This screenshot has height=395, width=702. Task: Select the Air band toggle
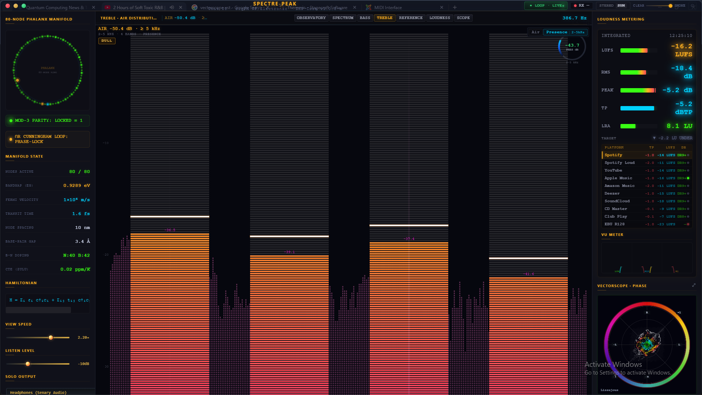[x=536, y=32]
